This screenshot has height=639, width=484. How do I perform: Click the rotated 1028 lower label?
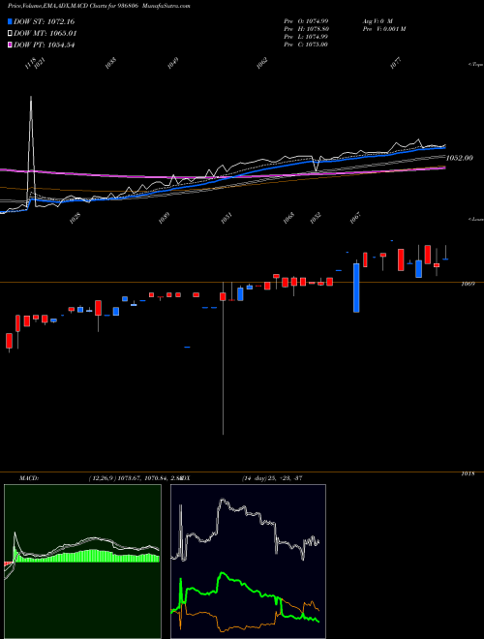(x=75, y=218)
